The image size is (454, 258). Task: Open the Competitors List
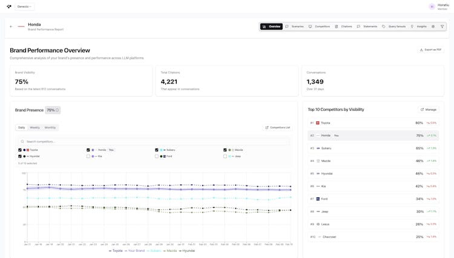point(278,127)
